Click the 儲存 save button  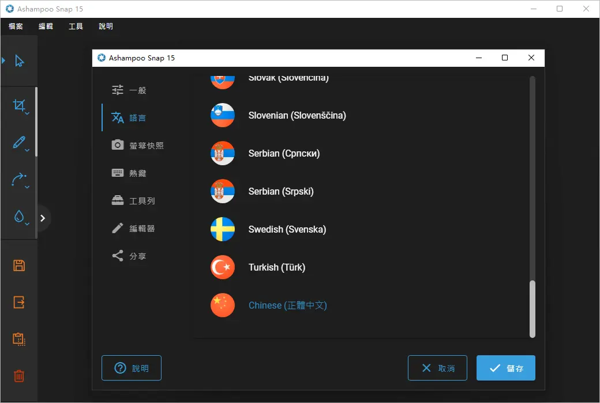point(506,368)
